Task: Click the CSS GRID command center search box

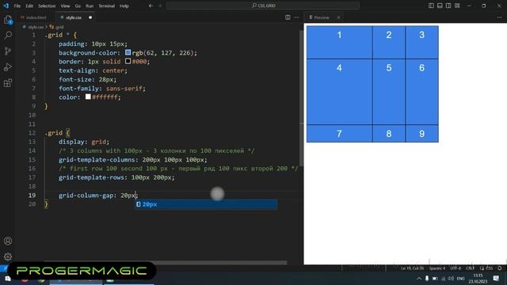Action: tap(263, 6)
